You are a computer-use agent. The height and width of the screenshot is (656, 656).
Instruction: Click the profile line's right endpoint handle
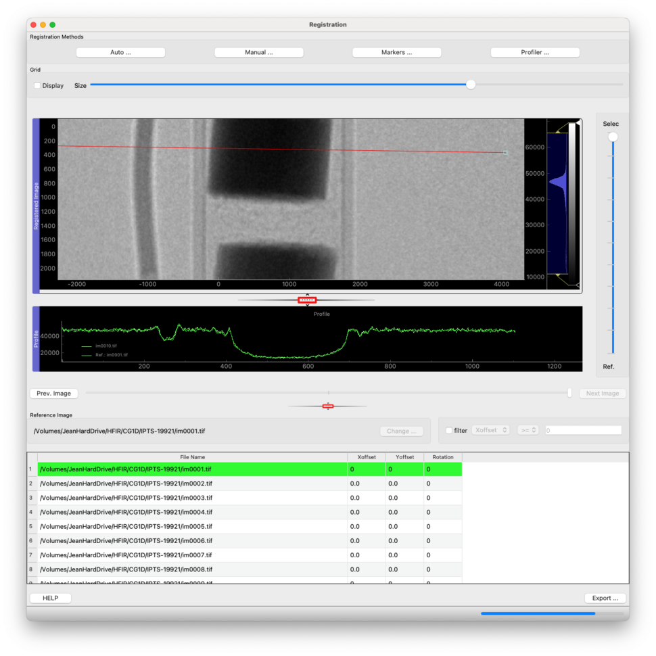(505, 153)
